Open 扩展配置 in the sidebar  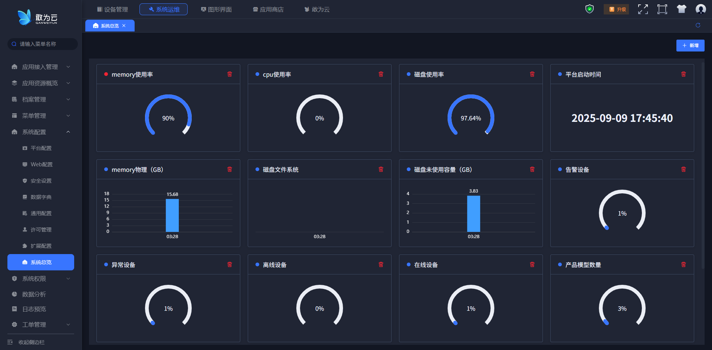(x=41, y=246)
